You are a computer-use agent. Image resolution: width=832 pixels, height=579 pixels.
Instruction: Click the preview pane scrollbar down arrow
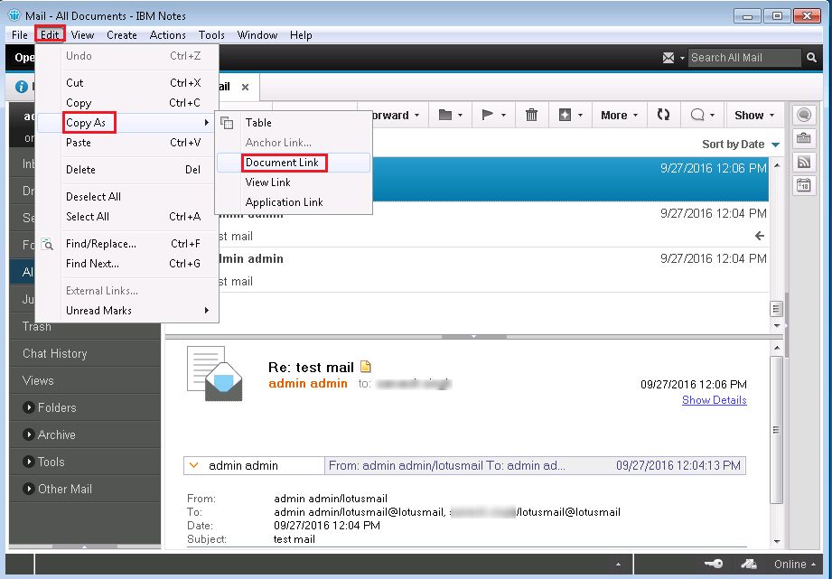(777, 541)
